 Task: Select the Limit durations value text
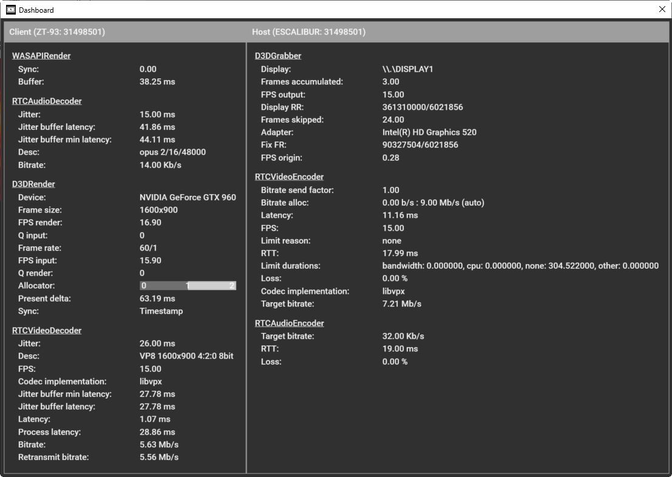[520, 266]
